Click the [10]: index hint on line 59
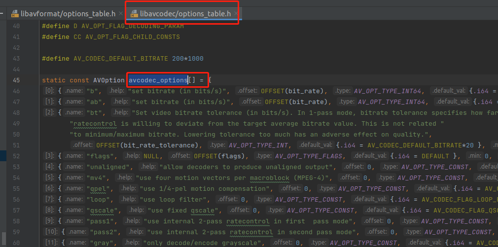The height and width of the screenshot is (247, 498). 52,232
